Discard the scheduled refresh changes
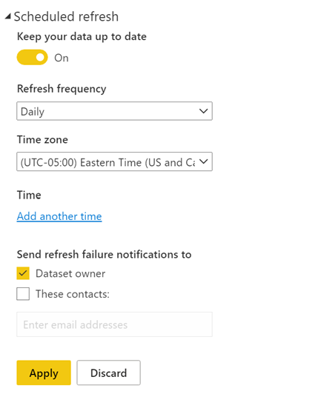 click(109, 373)
